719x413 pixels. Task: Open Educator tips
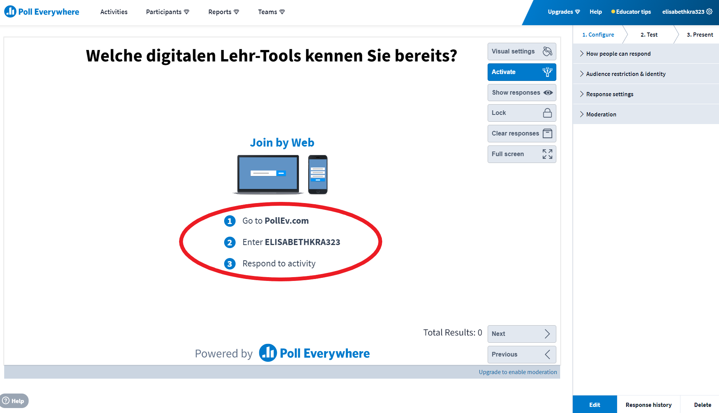pos(631,12)
